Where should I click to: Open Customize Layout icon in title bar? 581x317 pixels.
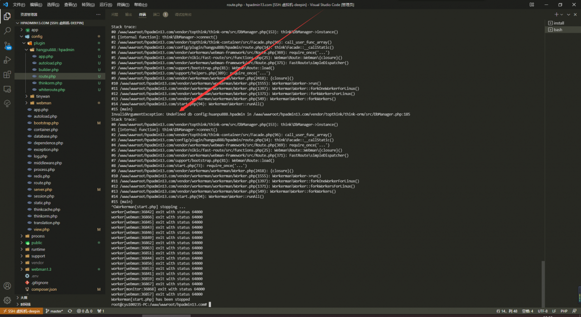click(x=532, y=4)
